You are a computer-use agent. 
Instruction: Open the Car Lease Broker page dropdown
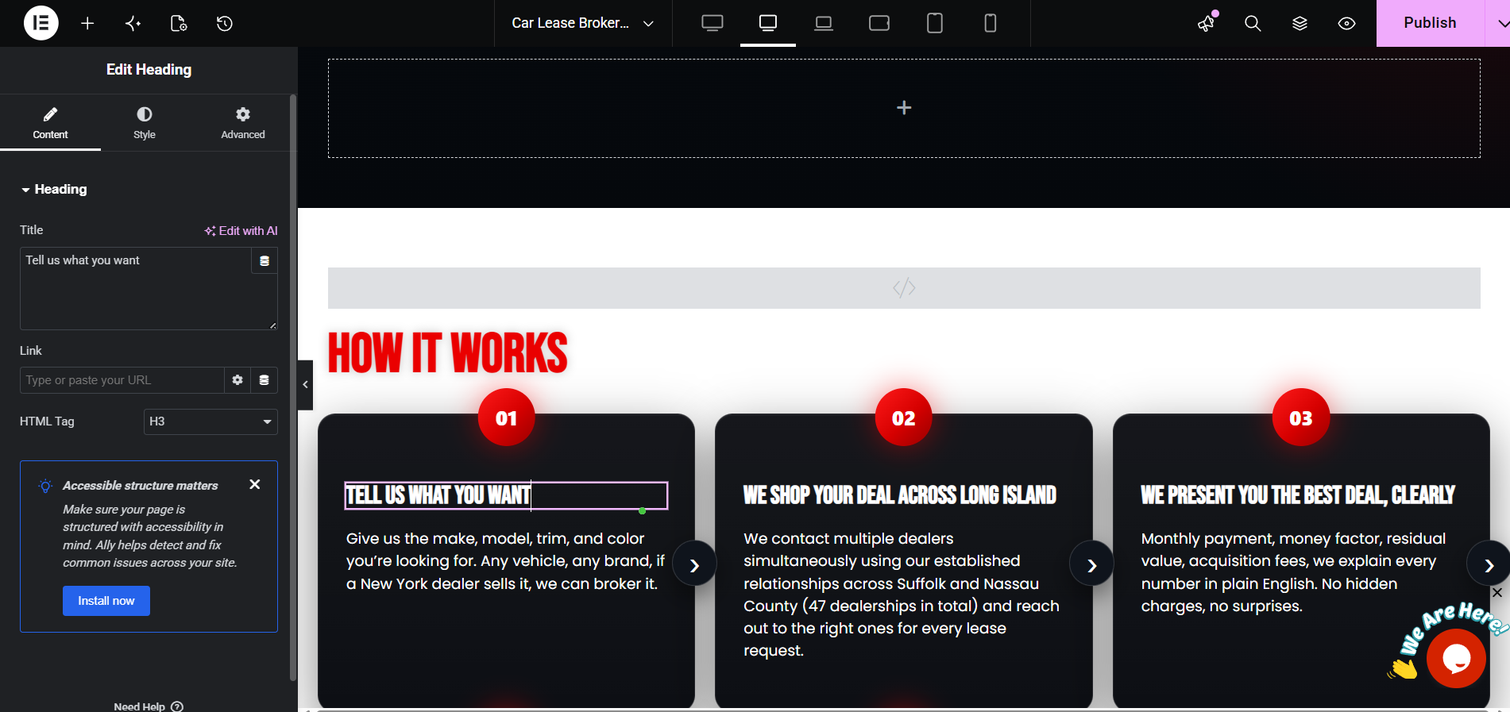[582, 23]
